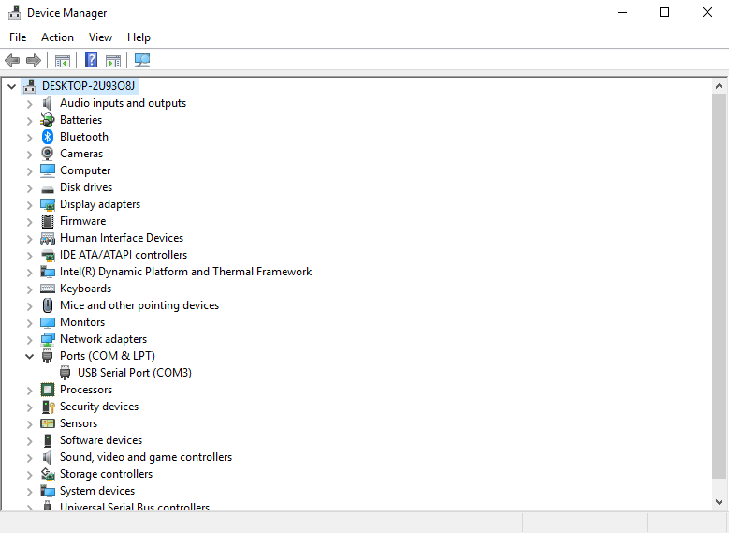Image resolution: width=729 pixels, height=533 pixels.
Task: Click the vertical scrollbar thumb
Action: pos(719,286)
